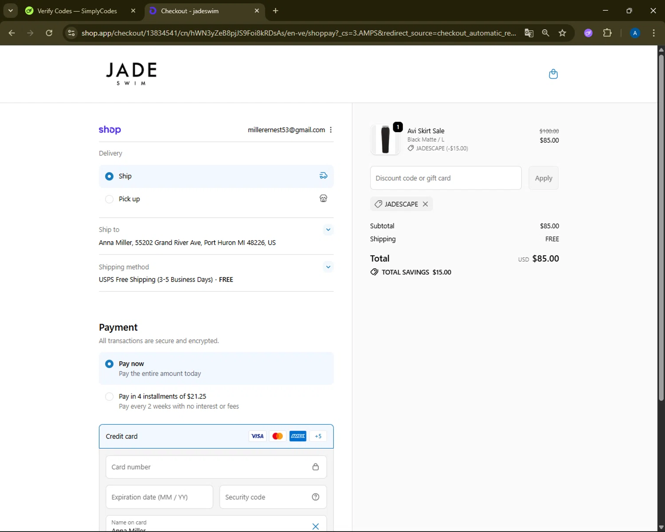Click the Credit card payment header
The width and height of the screenshot is (665, 532).
point(216,436)
